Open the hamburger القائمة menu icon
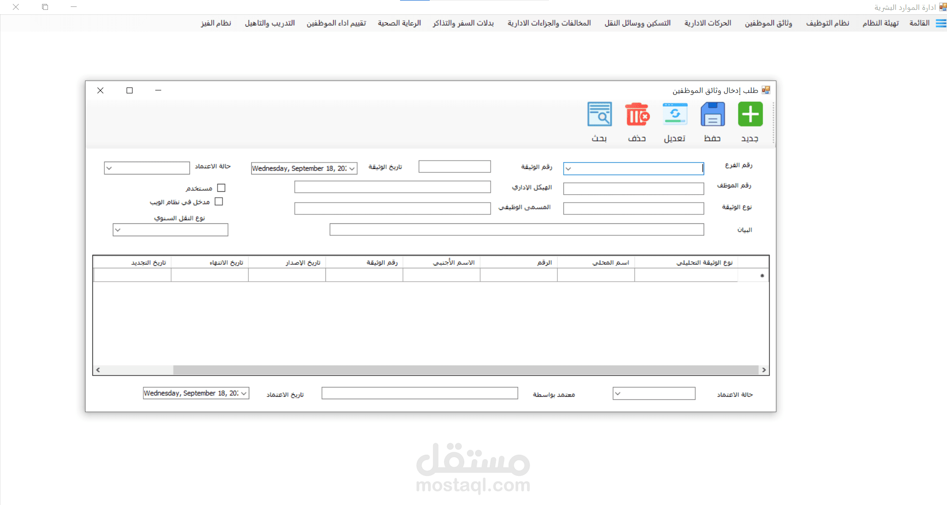The image size is (947, 505). click(x=941, y=23)
